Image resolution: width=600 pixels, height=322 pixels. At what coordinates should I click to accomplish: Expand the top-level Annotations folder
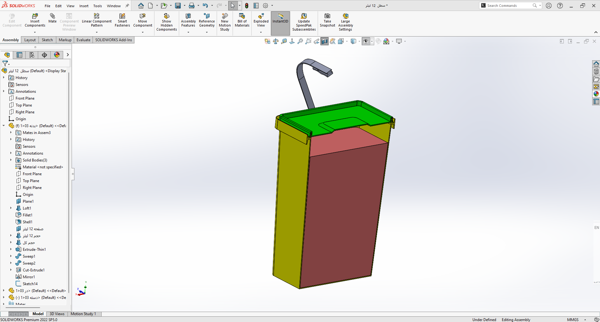point(4,91)
